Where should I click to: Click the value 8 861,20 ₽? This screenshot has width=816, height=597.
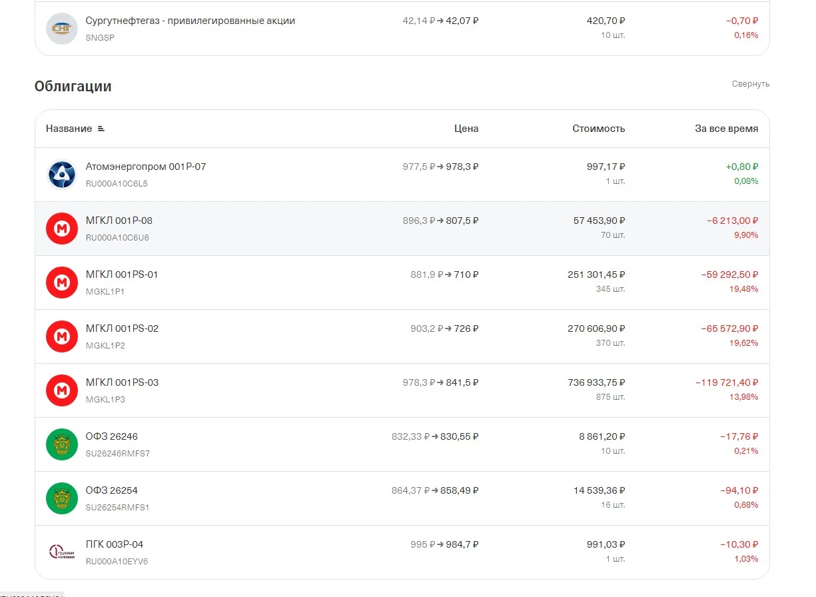point(602,436)
